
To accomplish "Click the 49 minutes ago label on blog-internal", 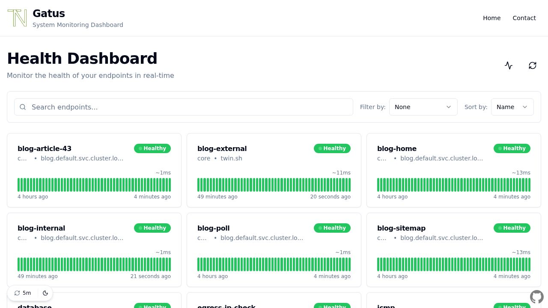I will (38, 276).
